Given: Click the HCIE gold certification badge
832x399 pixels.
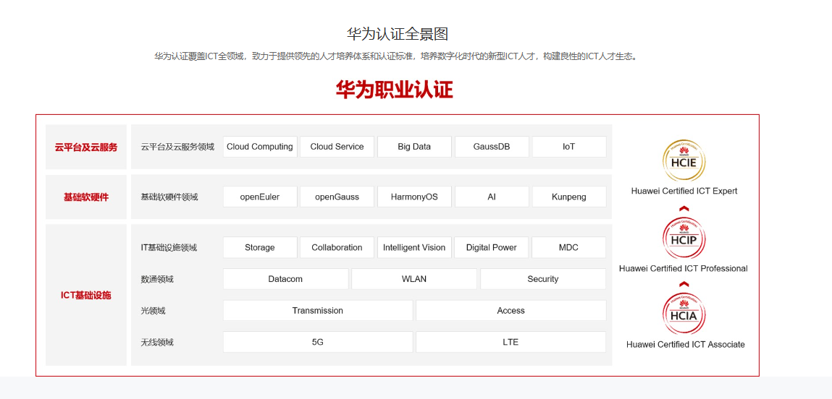Looking at the screenshot, I should coord(684,160).
